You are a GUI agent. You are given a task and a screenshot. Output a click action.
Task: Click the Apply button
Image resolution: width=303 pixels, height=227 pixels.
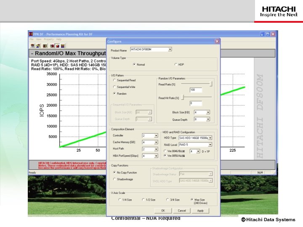[200, 211]
